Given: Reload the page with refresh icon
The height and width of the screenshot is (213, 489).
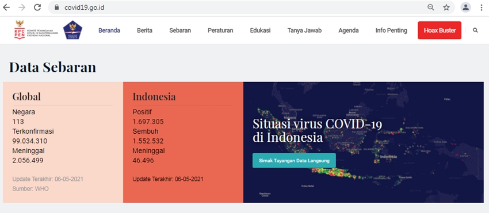Looking at the screenshot, I should (37, 7).
